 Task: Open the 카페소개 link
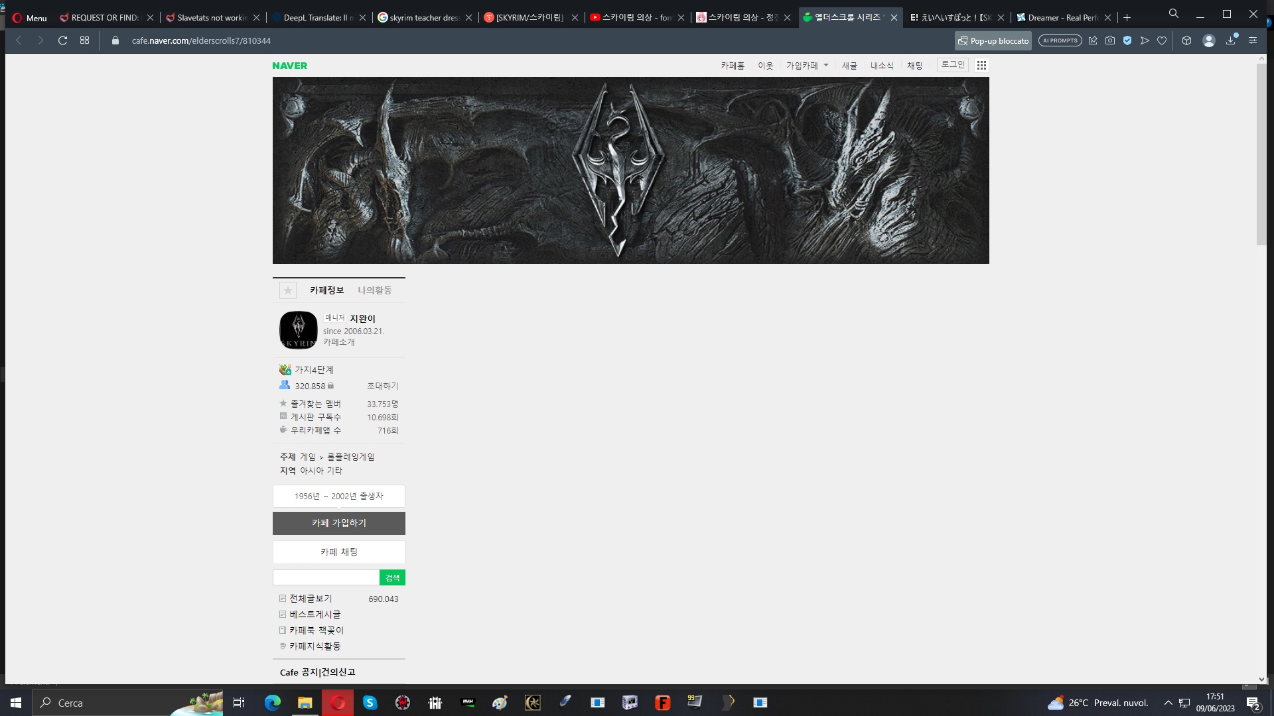pyautogui.click(x=338, y=342)
